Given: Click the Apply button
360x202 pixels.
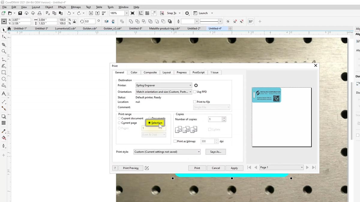Looking at the screenshot, I should 234,168.
